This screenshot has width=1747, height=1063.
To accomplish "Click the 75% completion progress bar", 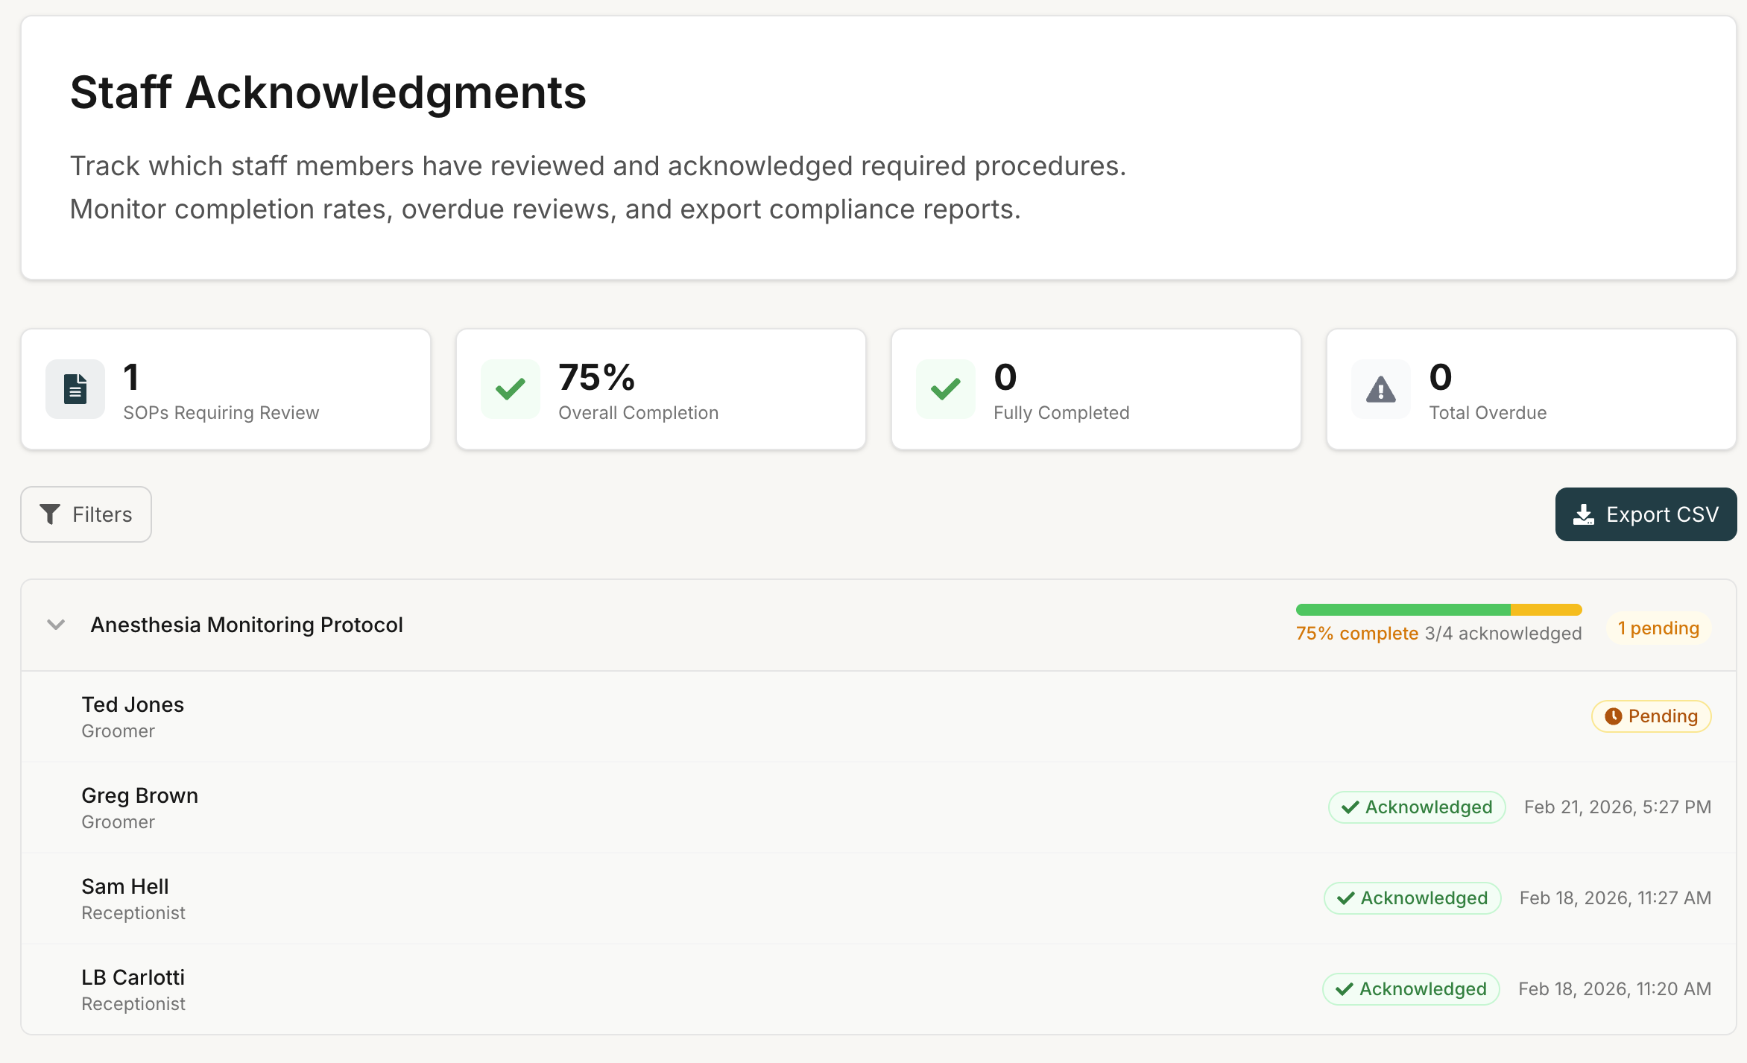I will pos(1438,610).
